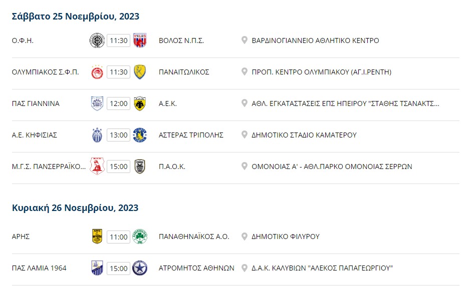Click the Atromitos blue star crest
Image resolution: width=472 pixels, height=286 pixels.
(x=140, y=268)
